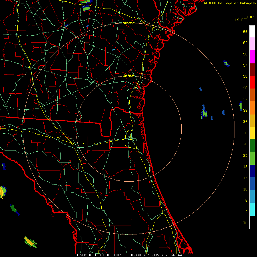
Task: Click the NEXLAB-College of DuPage label
Action: [228, 3]
